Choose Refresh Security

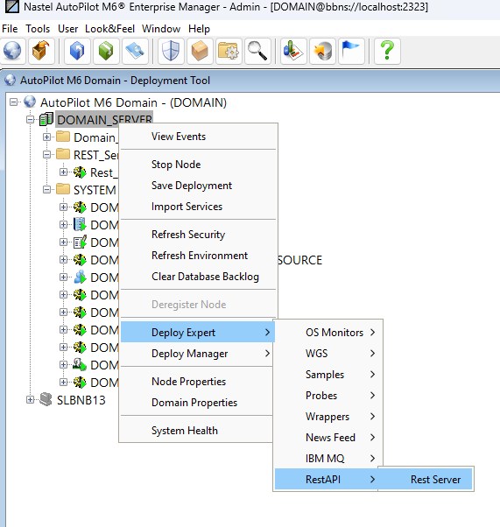(199, 235)
